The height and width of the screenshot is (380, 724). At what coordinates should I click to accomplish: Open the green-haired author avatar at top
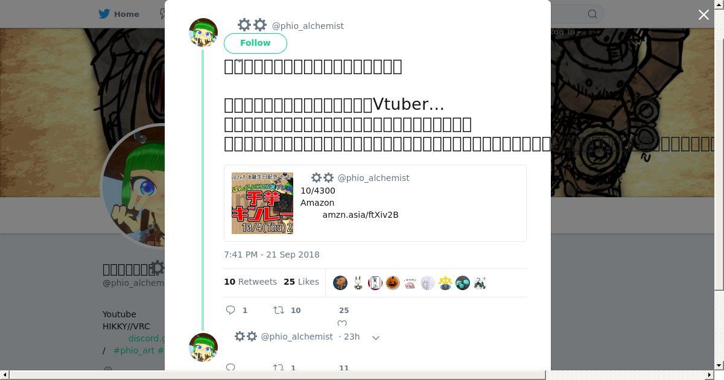pos(203,33)
